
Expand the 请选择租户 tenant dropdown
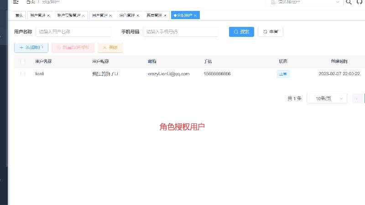(x=304, y=2)
